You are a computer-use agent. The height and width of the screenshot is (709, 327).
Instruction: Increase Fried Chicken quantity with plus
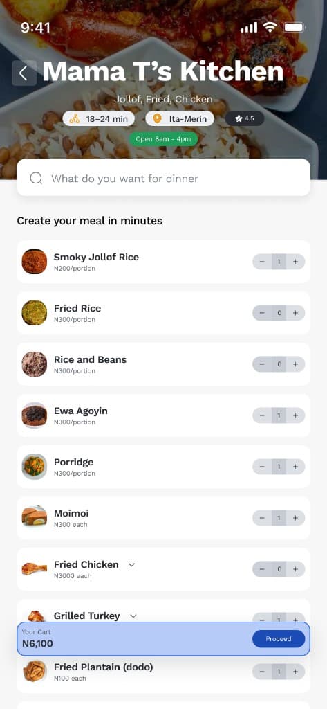[x=295, y=569]
